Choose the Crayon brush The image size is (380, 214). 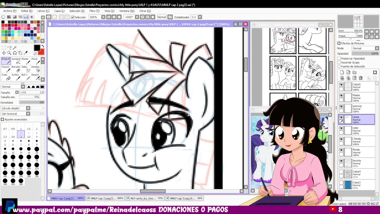tap(6, 69)
